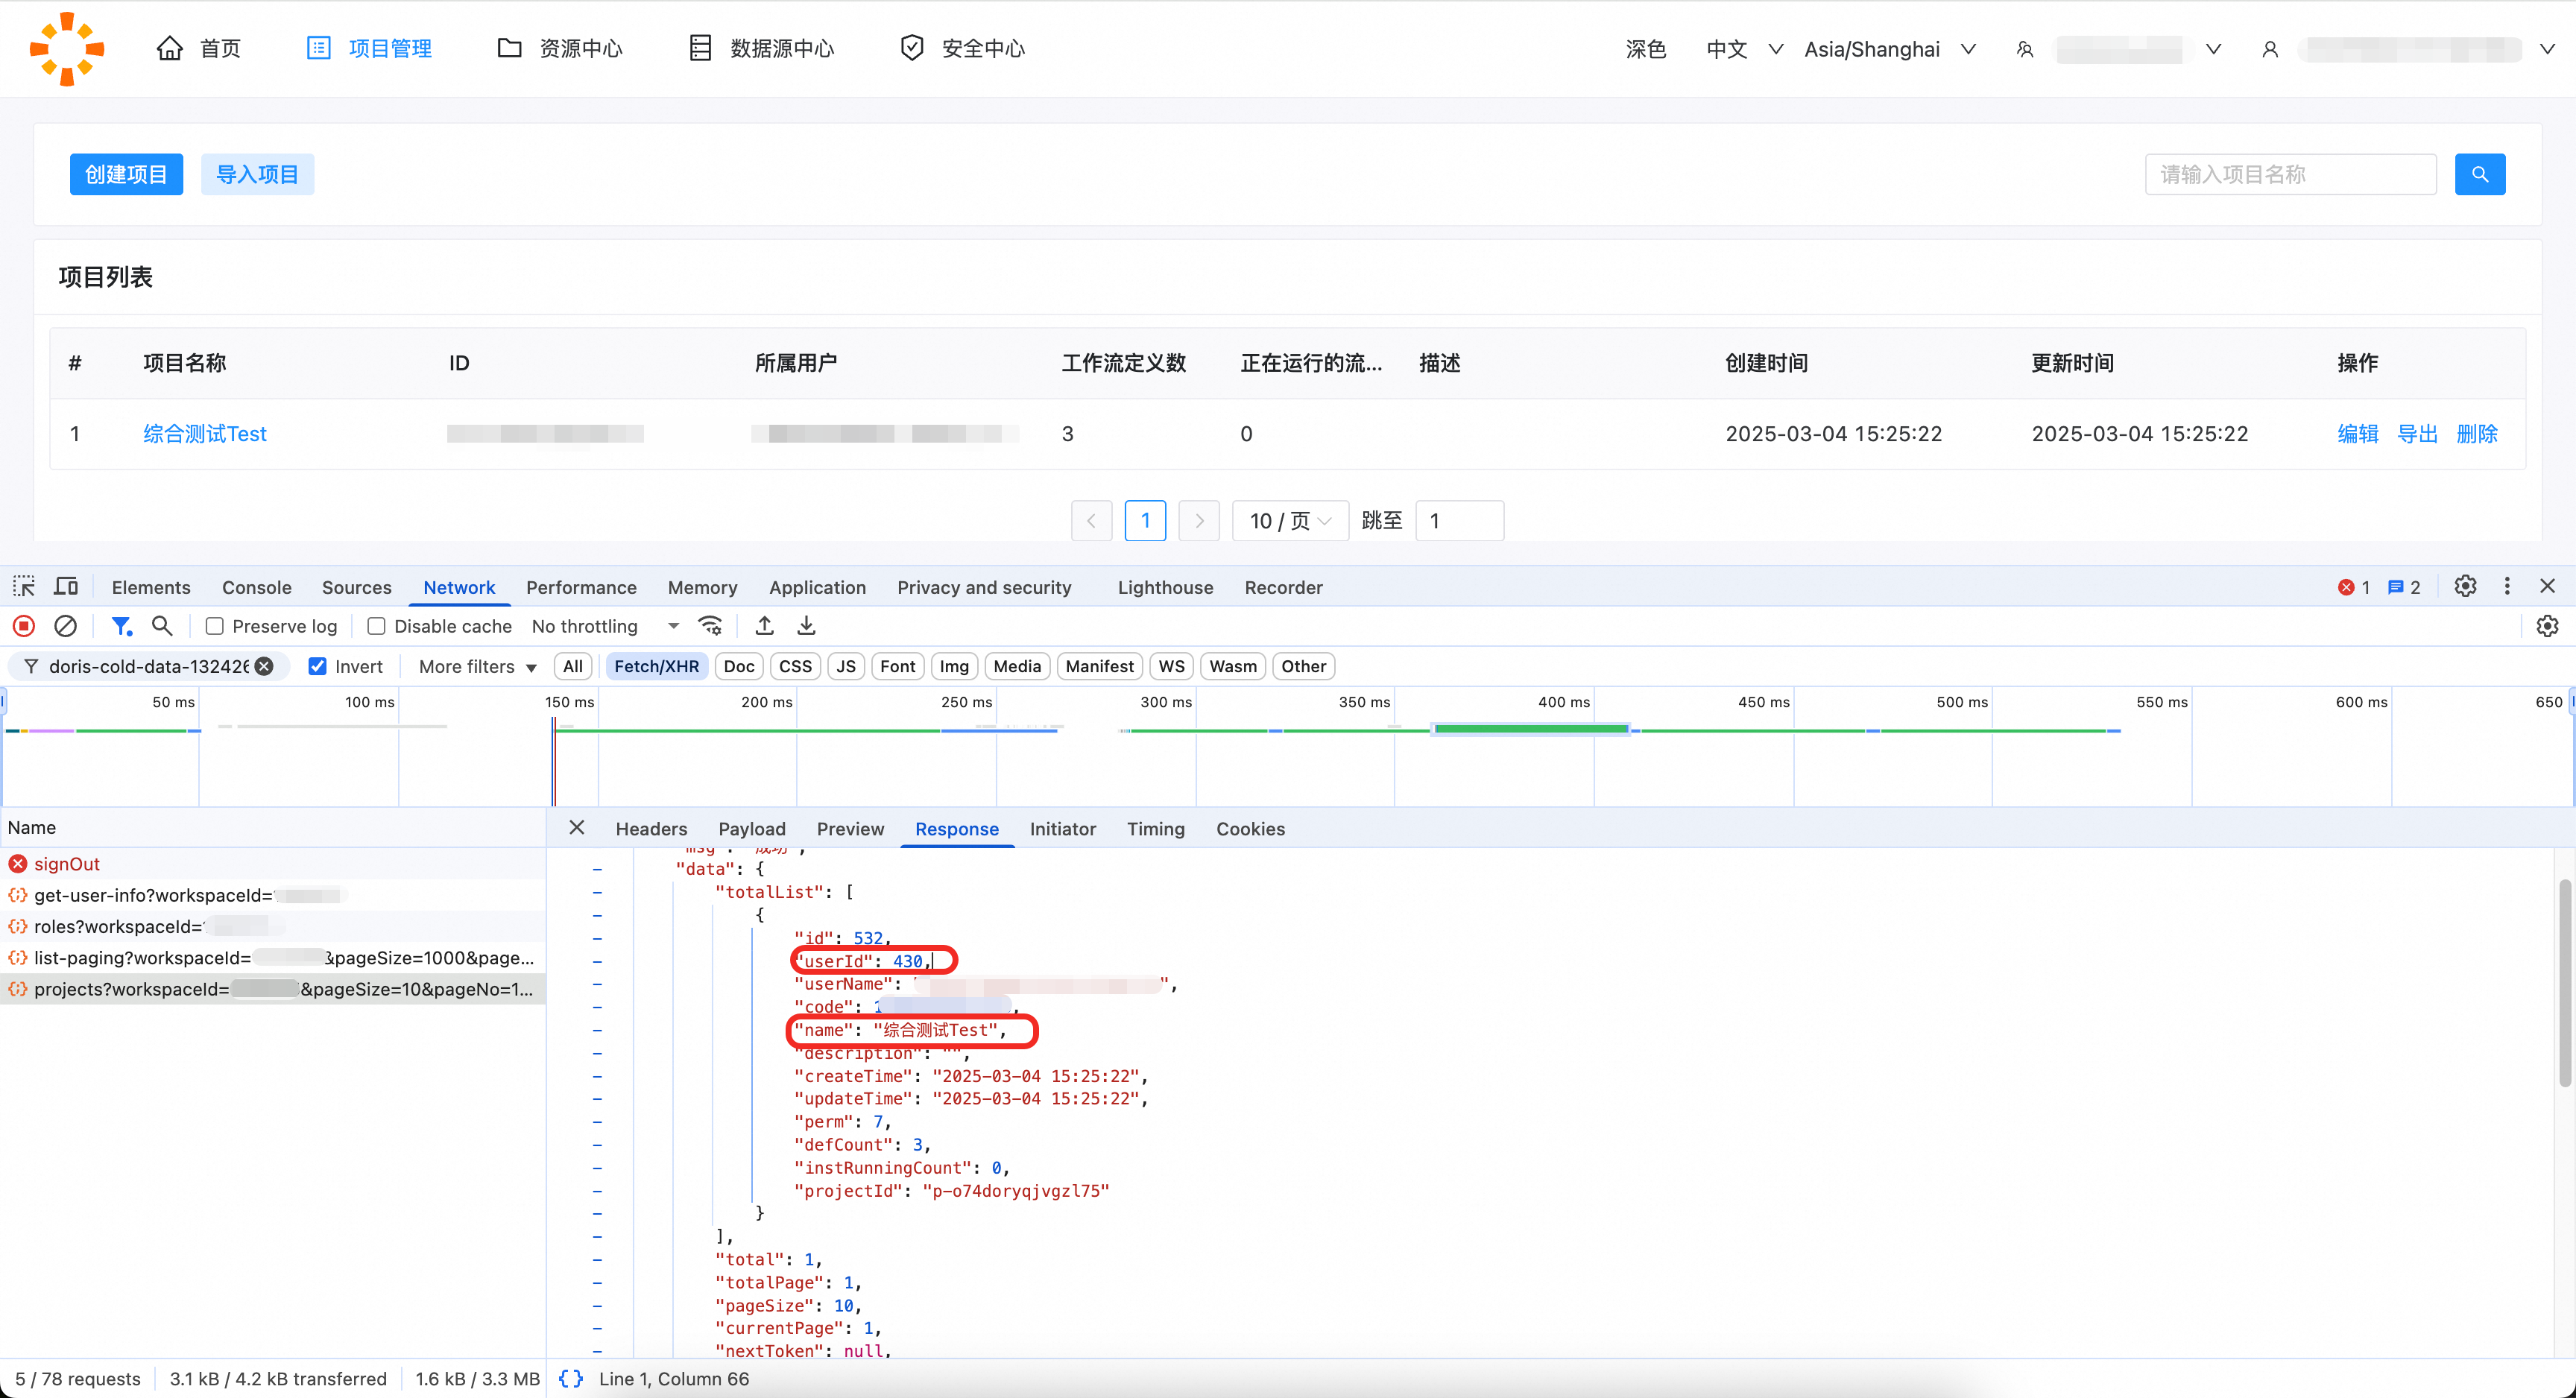Uncheck the Invert filter checkbox

[317, 666]
